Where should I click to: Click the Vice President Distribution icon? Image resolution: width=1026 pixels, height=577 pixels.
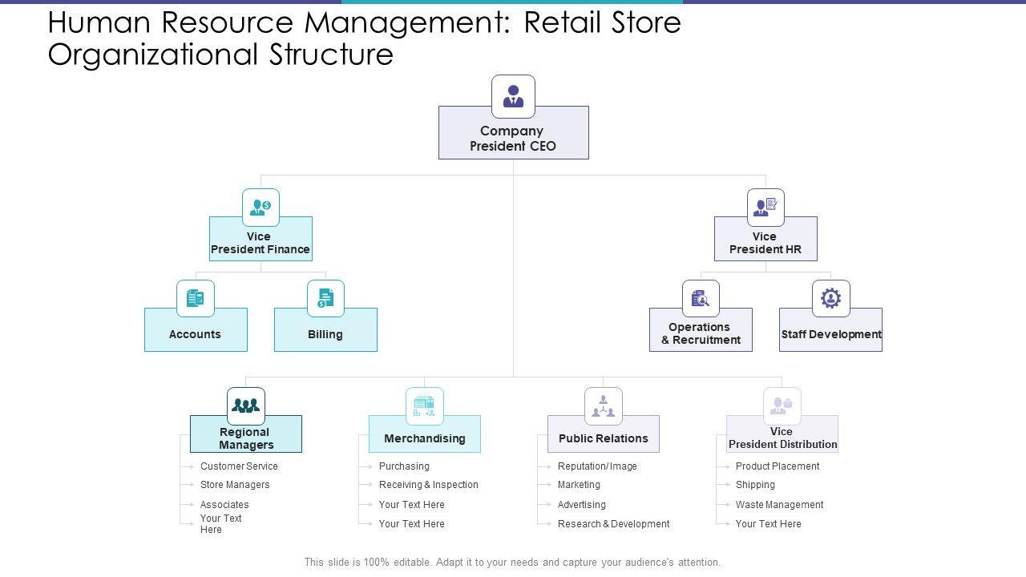[x=782, y=406]
